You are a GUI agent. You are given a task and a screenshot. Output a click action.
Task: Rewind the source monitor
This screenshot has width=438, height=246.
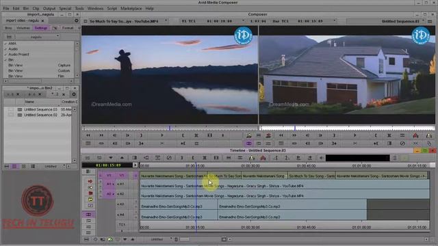point(88,135)
